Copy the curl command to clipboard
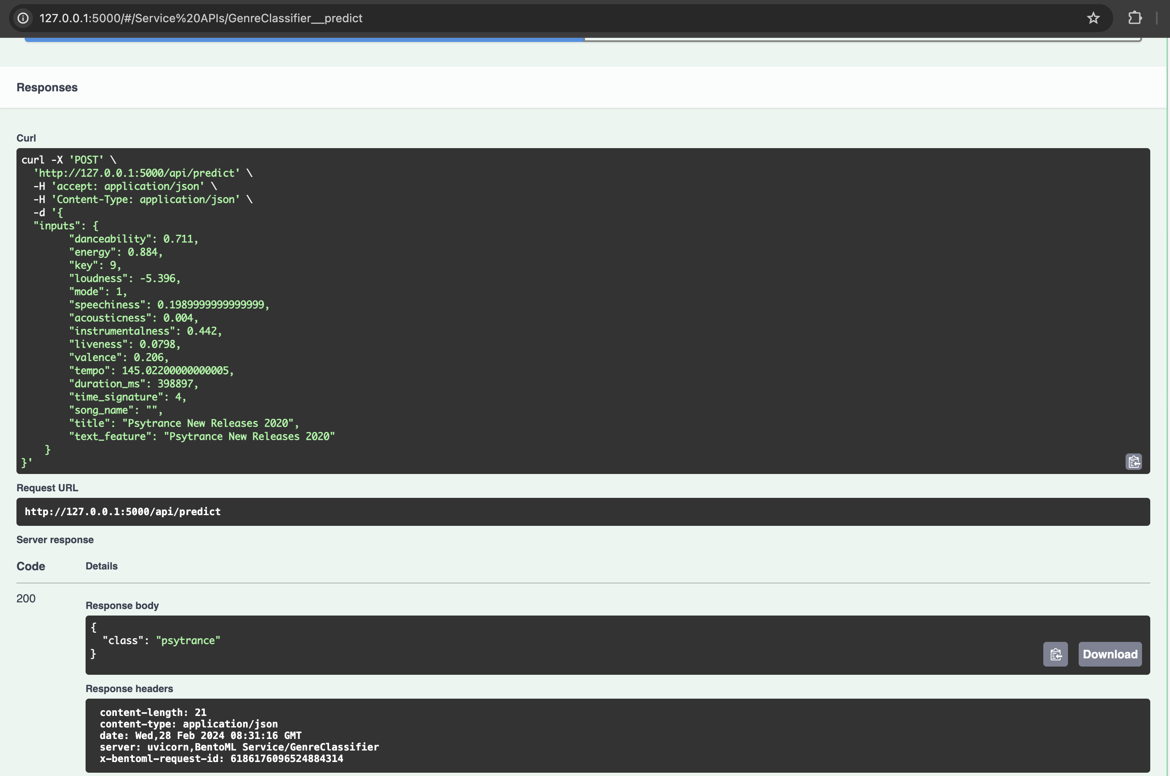 1133,462
